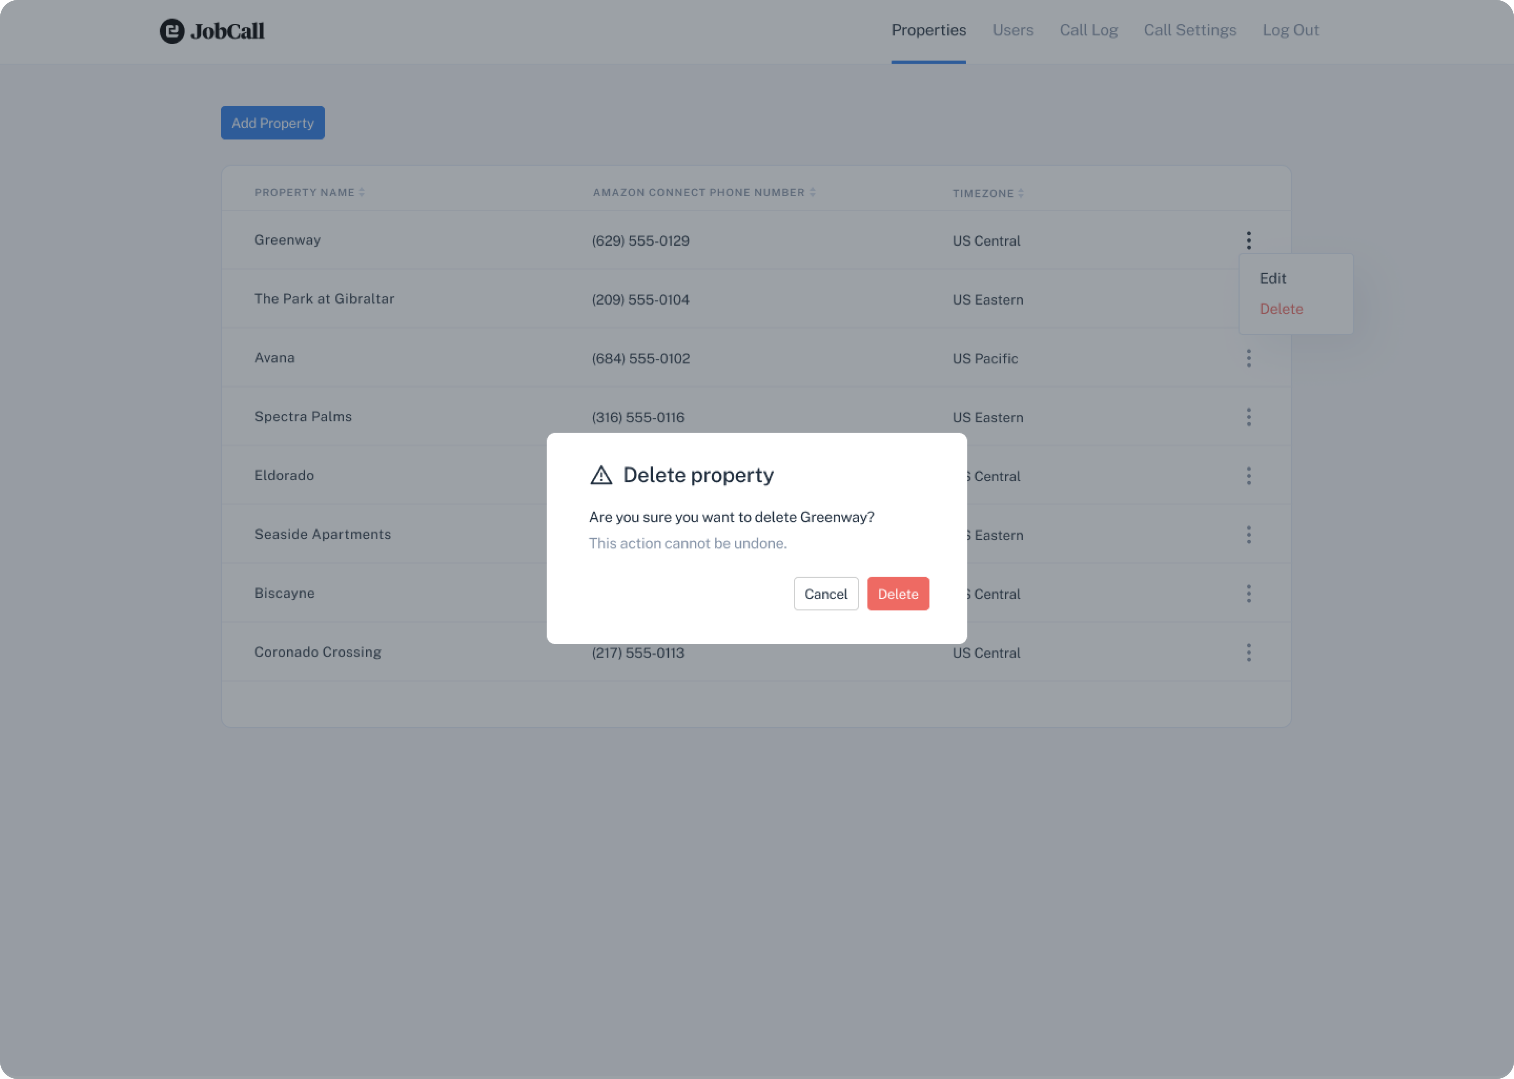Click the Add Property button
This screenshot has height=1079, width=1514.
[272, 122]
